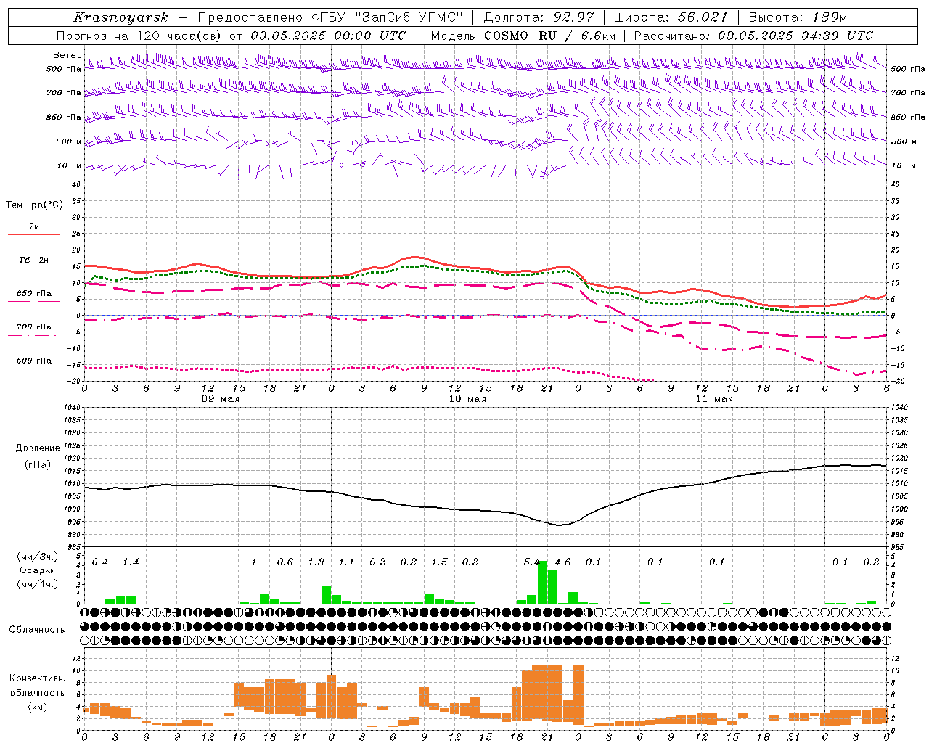Click the green dashed Td legend line sample

click(x=33, y=268)
